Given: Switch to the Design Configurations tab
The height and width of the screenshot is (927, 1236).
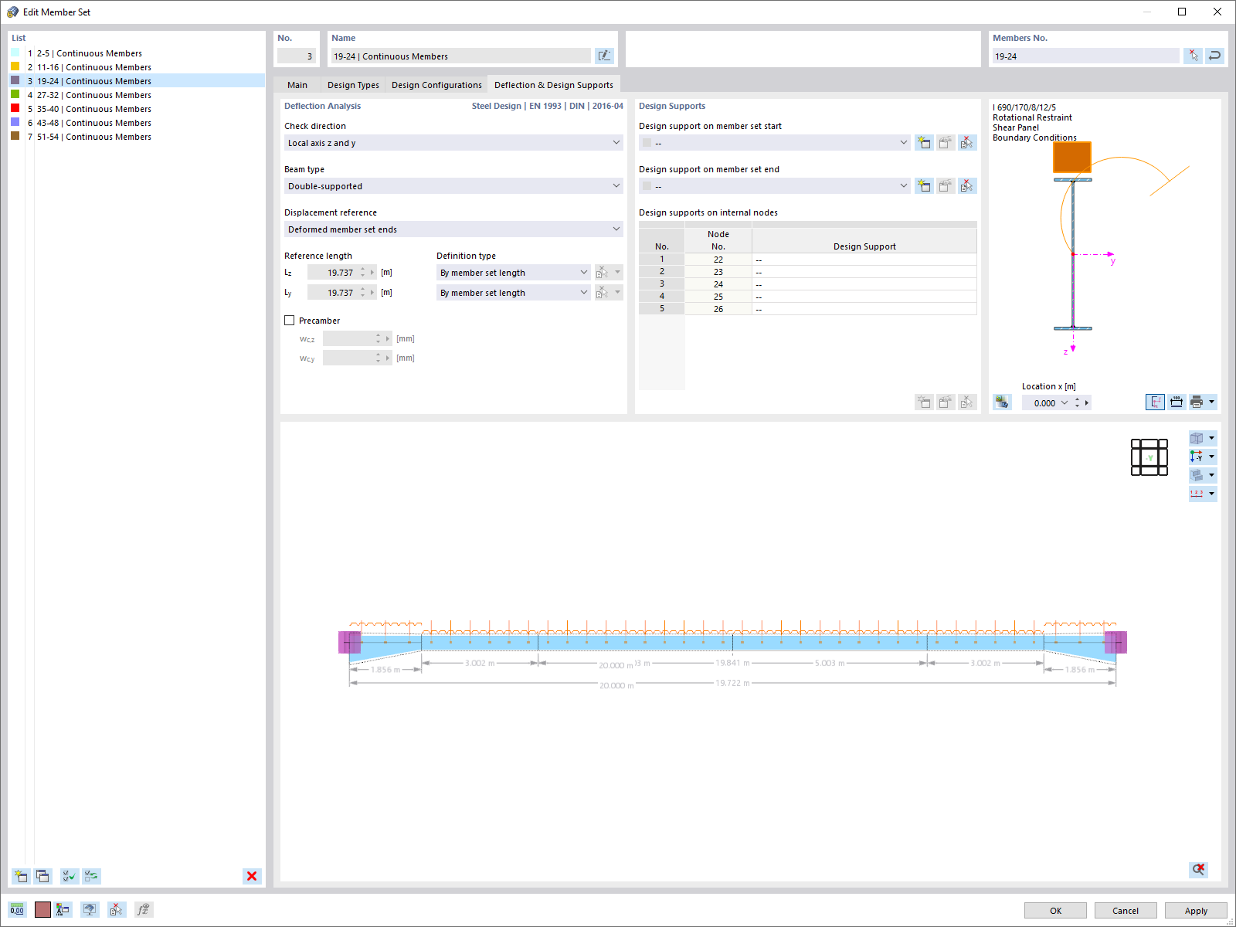Looking at the screenshot, I should [x=436, y=85].
